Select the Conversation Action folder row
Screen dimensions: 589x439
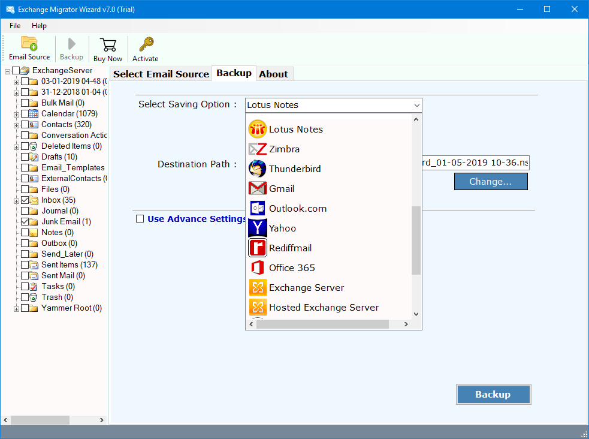pyautogui.click(x=74, y=136)
